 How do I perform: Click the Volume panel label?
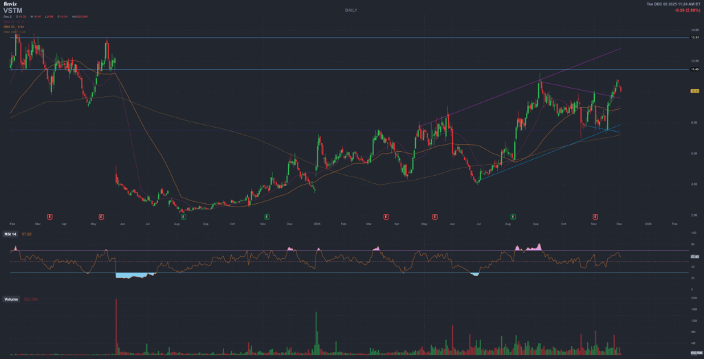[x=11, y=299]
